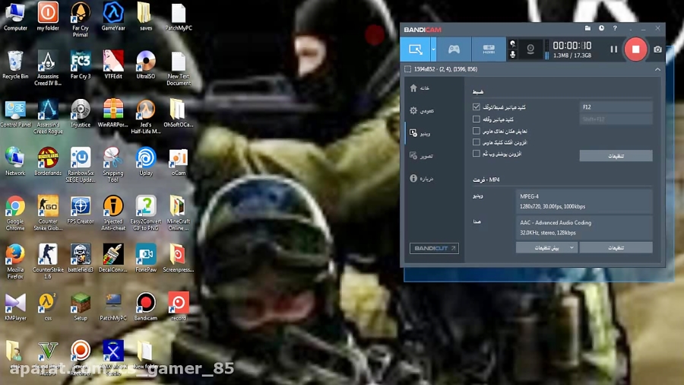Open the تصویر (Image) tab
Image resolution: width=684 pixels, height=385 pixels.
pos(421,156)
